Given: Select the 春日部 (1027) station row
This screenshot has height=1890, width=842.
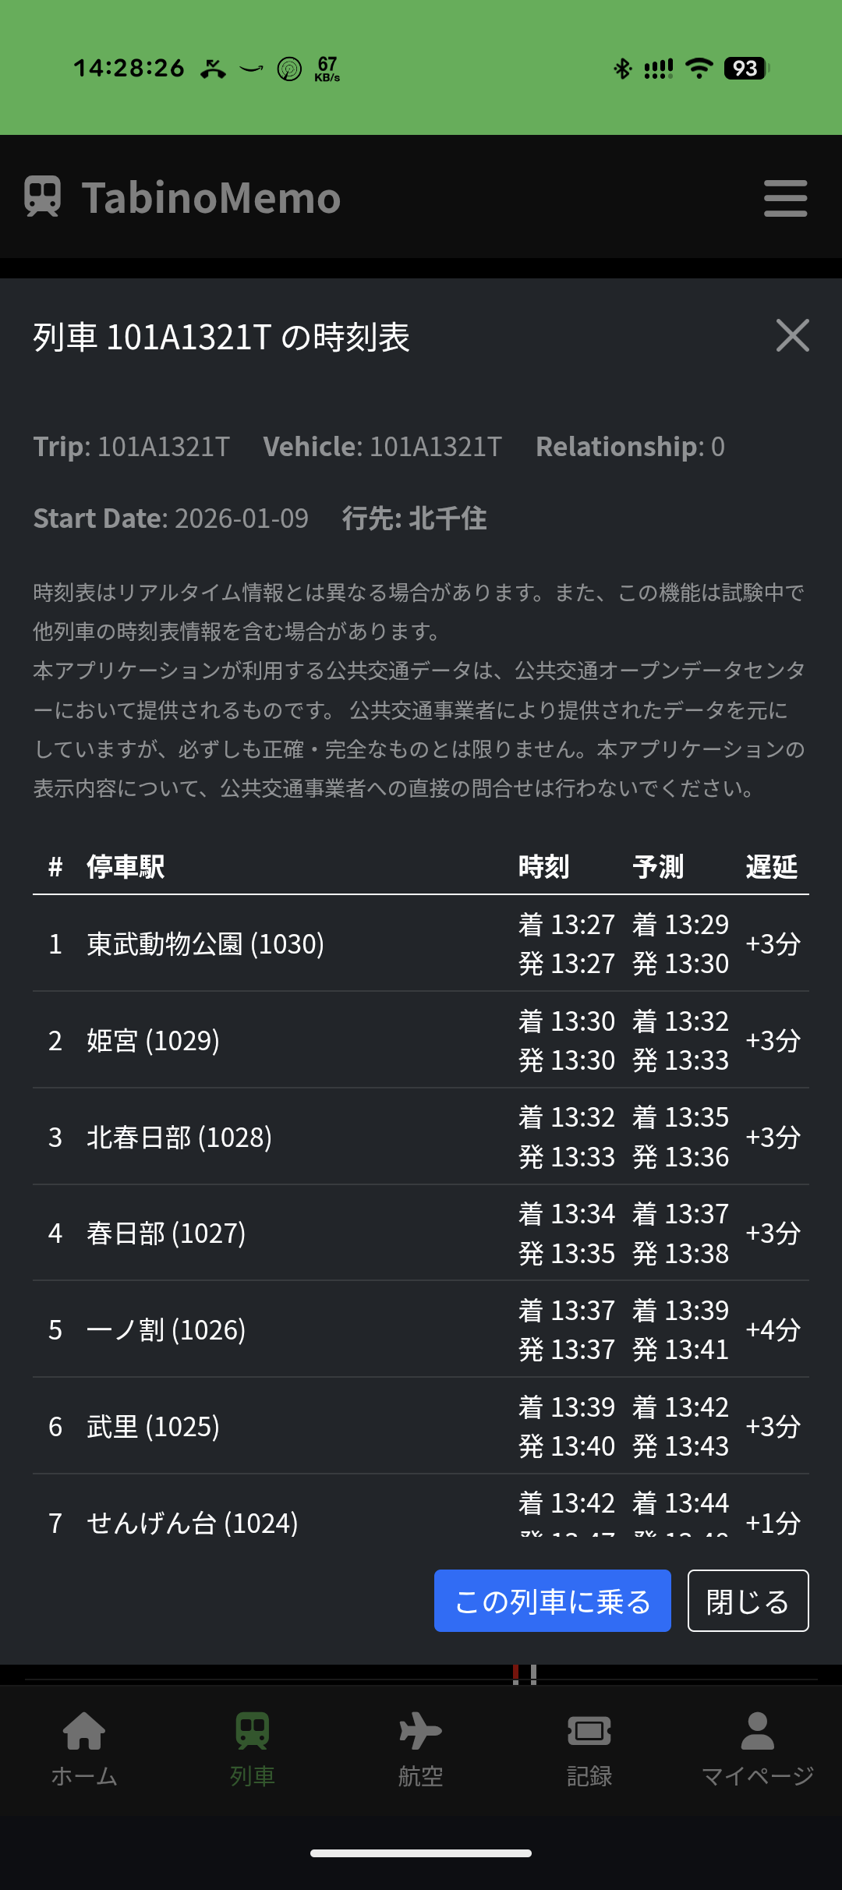Looking at the screenshot, I should (166, 1234).
